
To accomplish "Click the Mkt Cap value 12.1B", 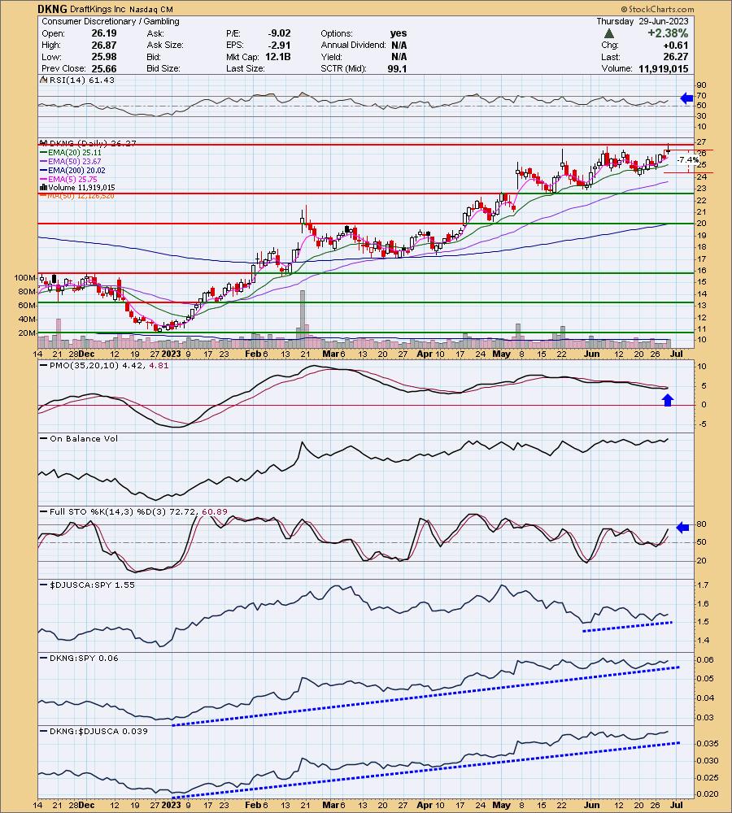I will pos(277,57).
